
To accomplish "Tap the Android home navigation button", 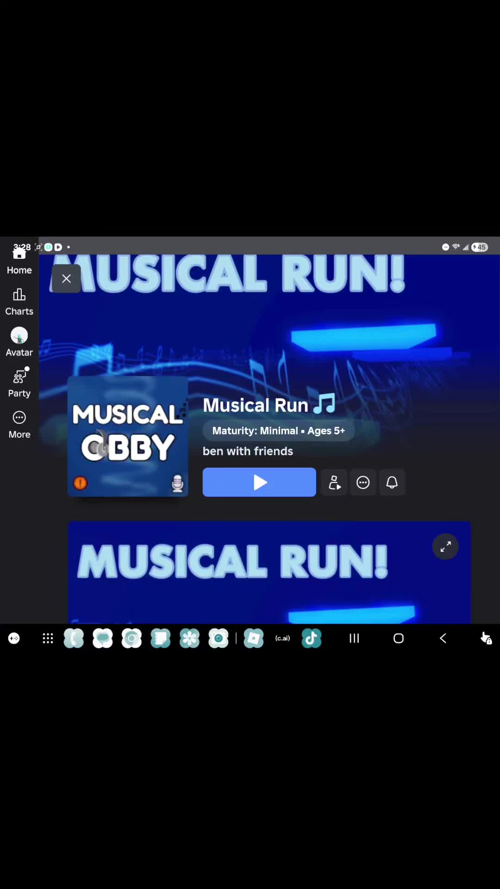I will tap(399, 639).
